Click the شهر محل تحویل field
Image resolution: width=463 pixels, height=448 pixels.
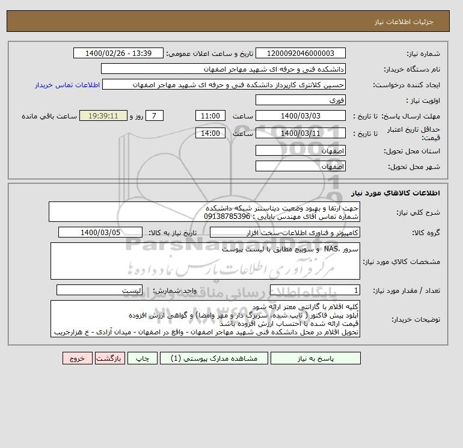(x=300, y=166)
